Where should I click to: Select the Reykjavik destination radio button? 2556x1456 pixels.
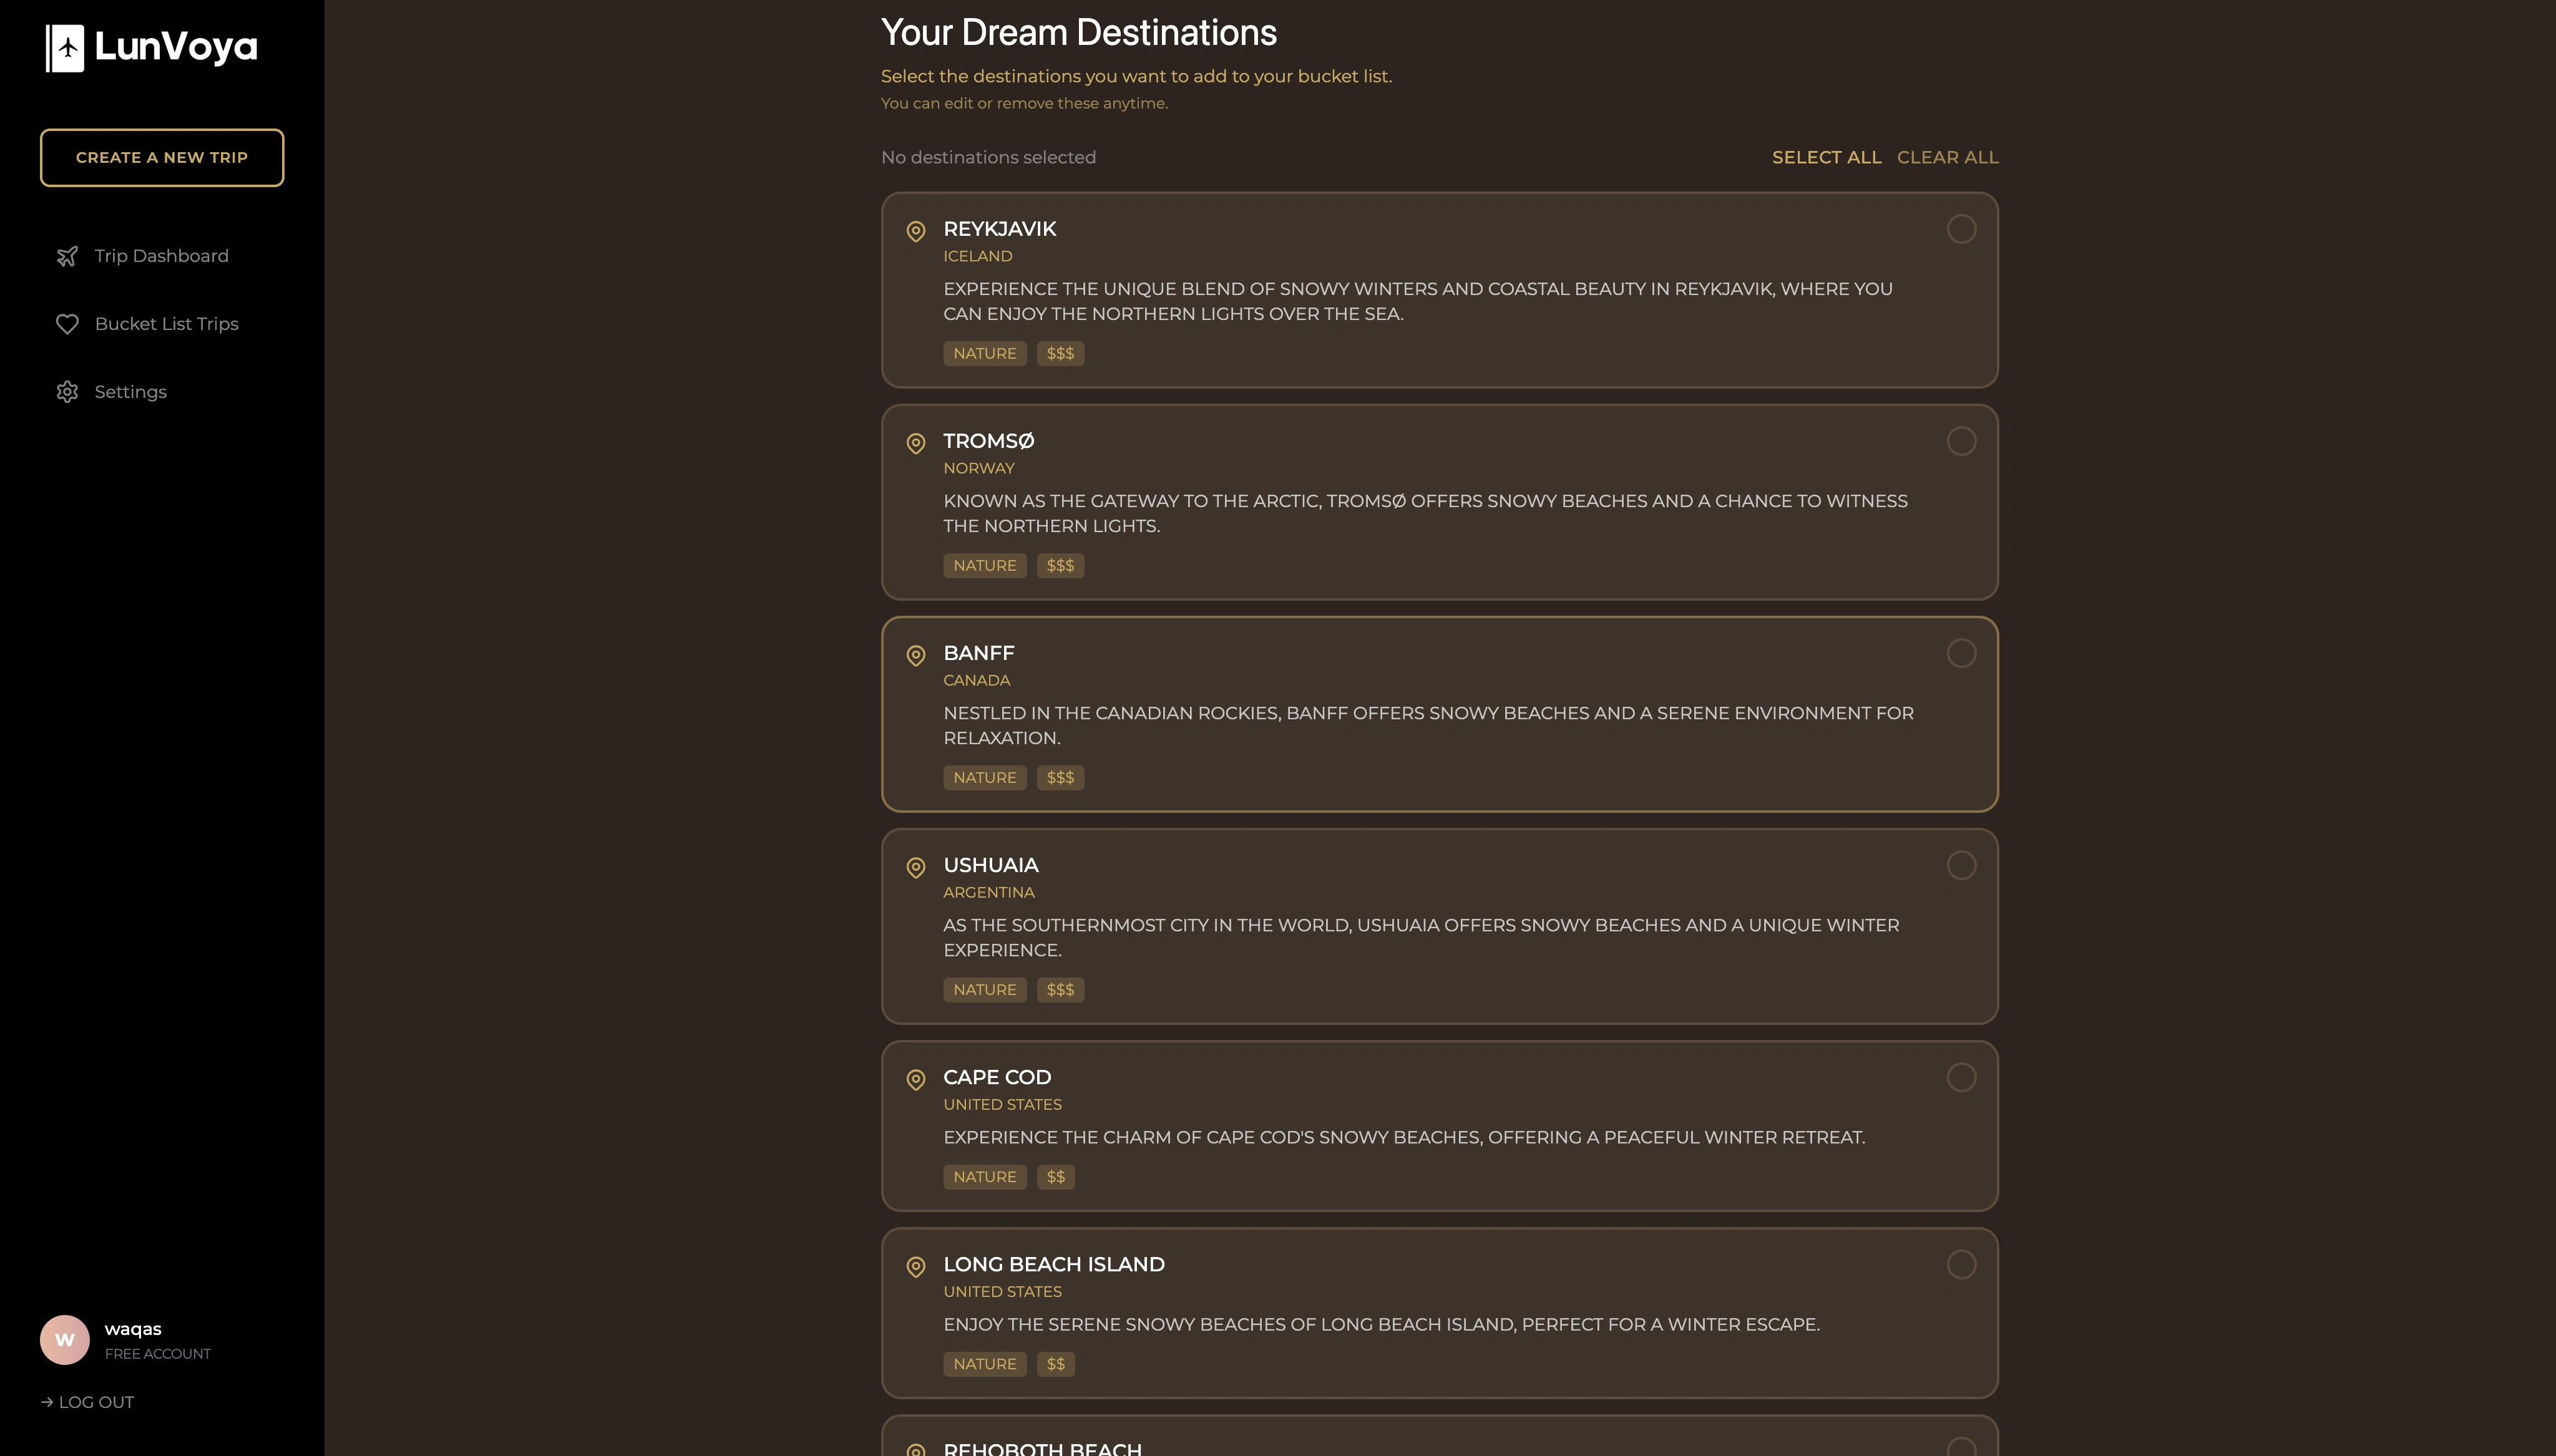pyautogui.click(x=1961, y=229)
